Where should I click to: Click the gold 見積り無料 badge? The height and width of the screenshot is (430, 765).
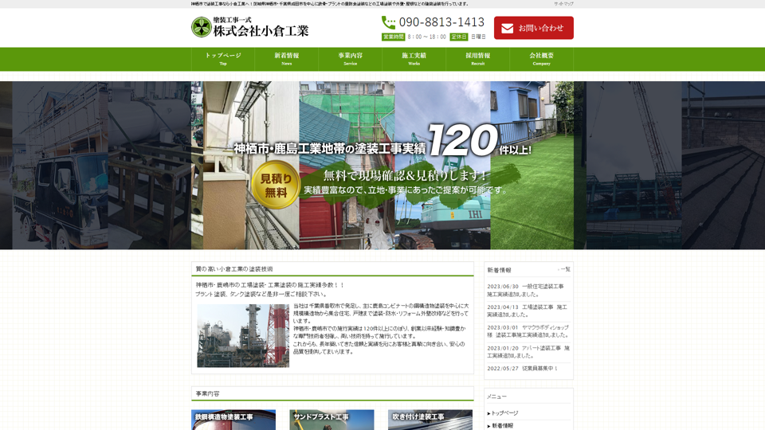(x=275, y=185)
